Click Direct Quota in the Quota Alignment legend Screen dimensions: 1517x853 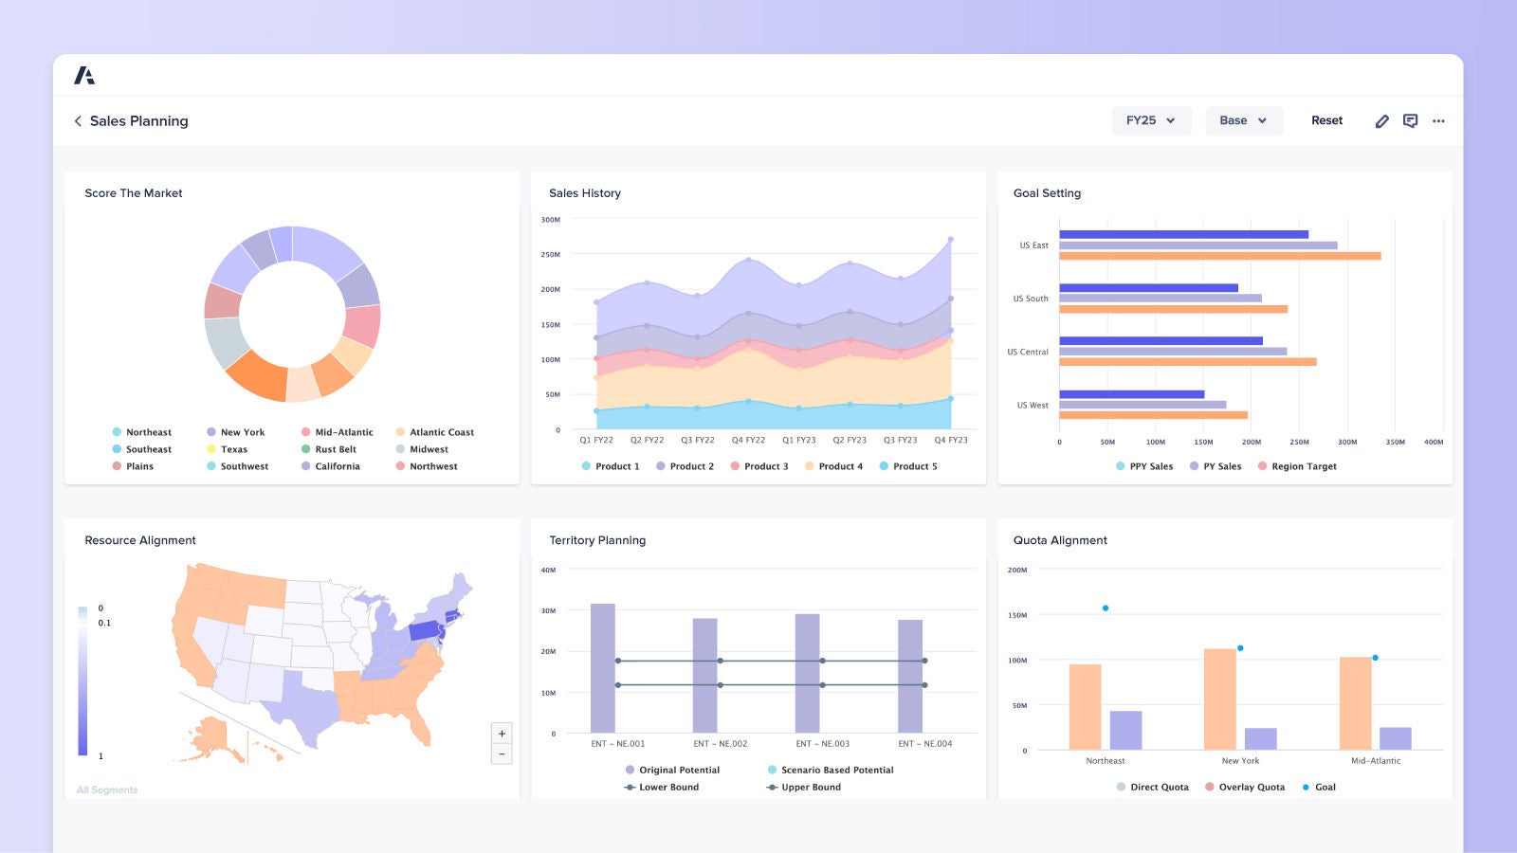coord(1153,787)
